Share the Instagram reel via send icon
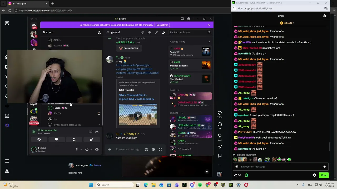The image size is (337, 189). click(220, 146)
